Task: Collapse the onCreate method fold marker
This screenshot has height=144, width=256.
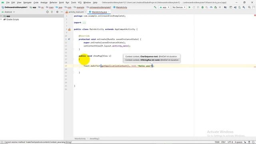Action: (x=73, y=39)
